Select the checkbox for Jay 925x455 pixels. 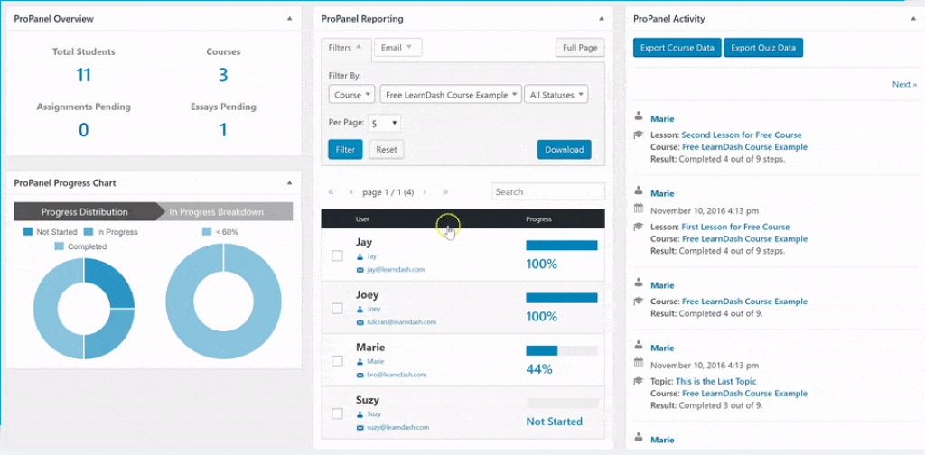click(337, 255)
